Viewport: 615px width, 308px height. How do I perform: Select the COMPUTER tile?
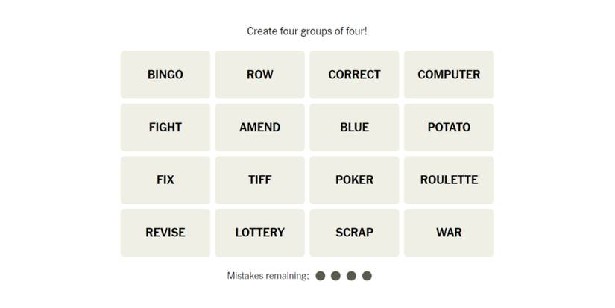point(449,75)
